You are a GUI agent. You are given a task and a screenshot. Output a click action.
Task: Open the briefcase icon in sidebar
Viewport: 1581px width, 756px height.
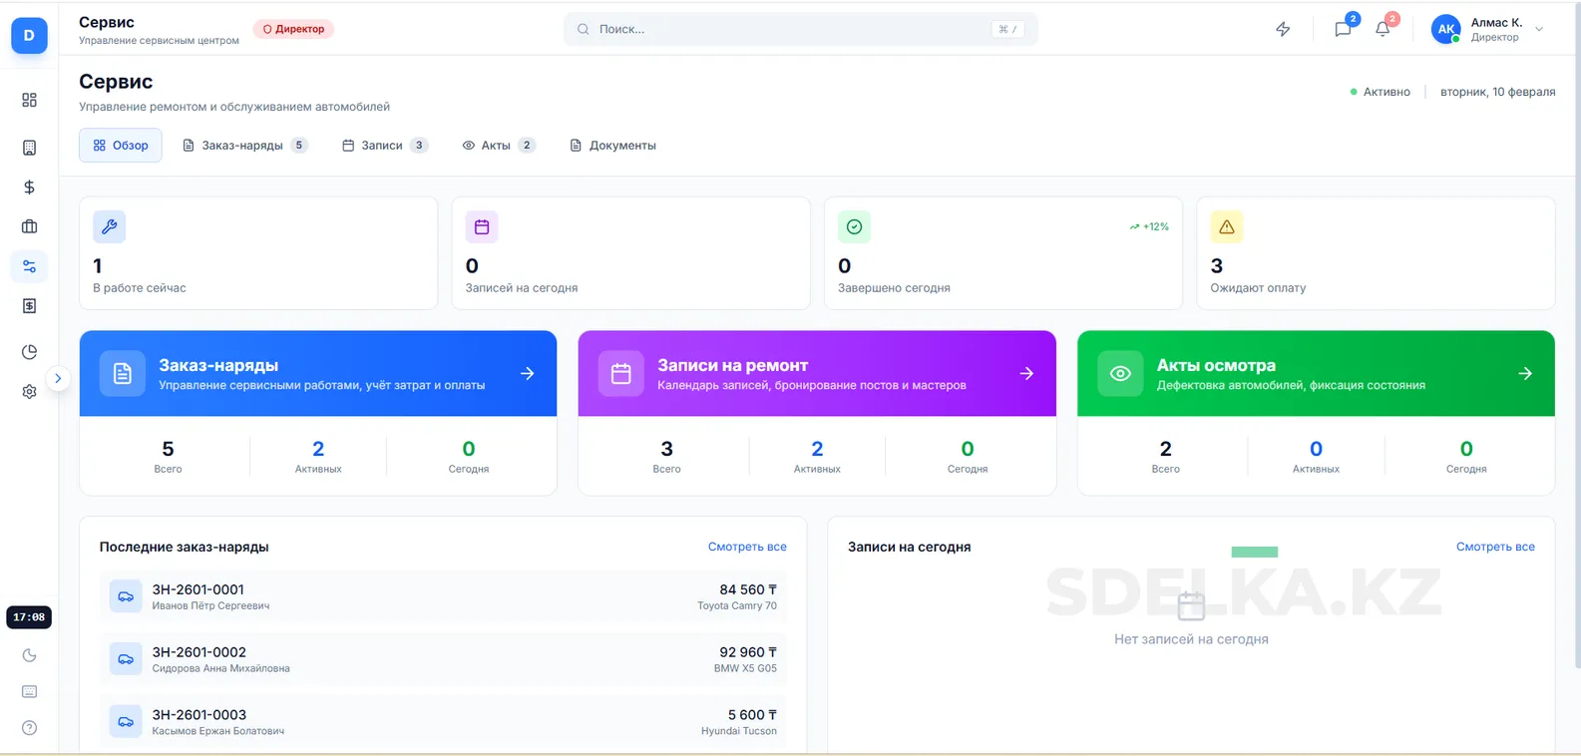pyautogui.click(x=29, y=226)
